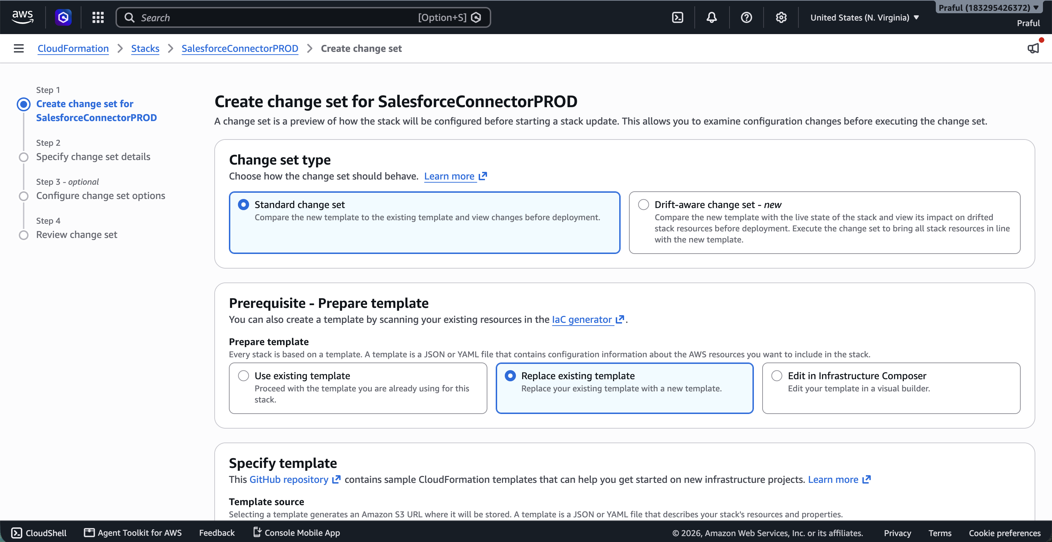Open Learn more link in Specify template
The width and height of the screenshot is (1052, 542).
[x=839, y=479]
